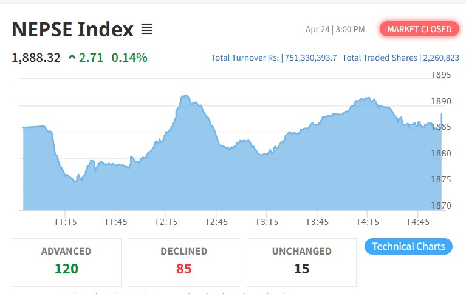The image size is (466, 294).
Task: Click the 14:45 time axis label
Action: (x=419, y=222)
